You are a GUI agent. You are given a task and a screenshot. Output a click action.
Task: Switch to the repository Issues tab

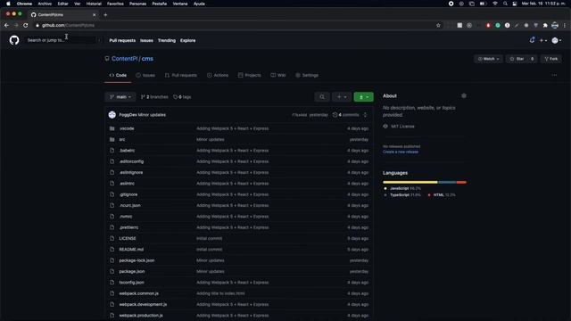145,75
